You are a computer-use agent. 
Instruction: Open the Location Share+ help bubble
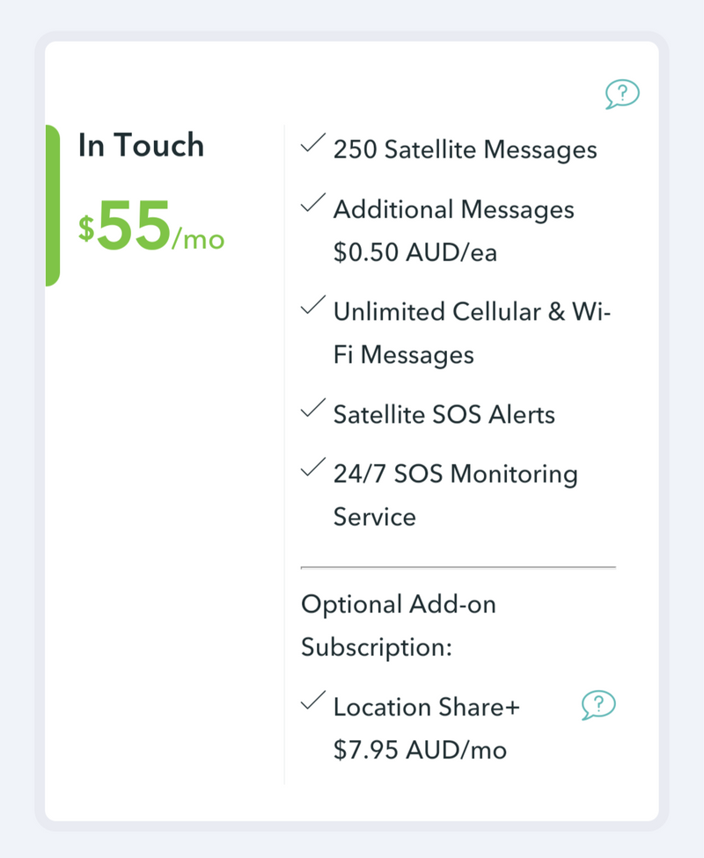[x=598, y=704]
